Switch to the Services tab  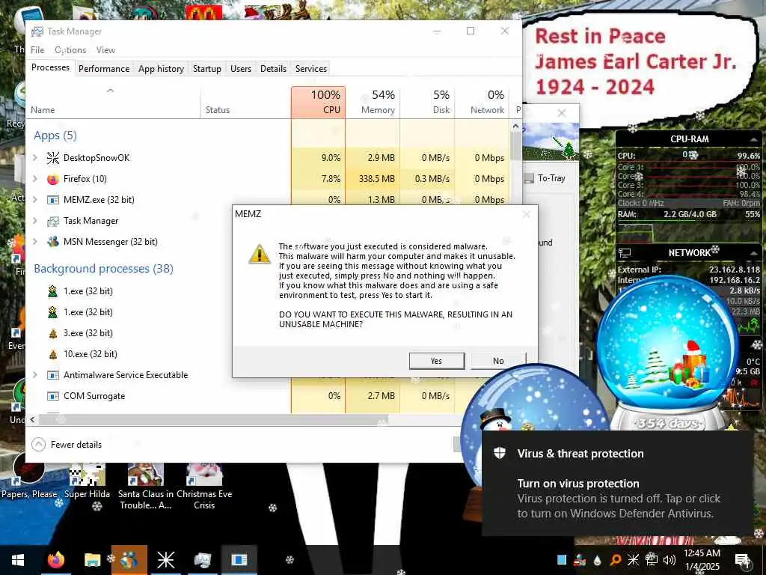point(310,68)
